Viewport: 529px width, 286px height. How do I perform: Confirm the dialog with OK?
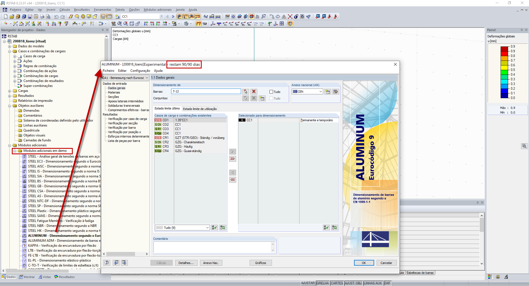point(364,263)
